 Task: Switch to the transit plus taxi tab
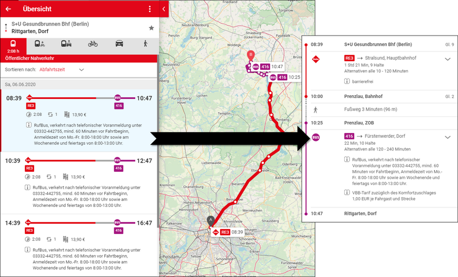66,44
